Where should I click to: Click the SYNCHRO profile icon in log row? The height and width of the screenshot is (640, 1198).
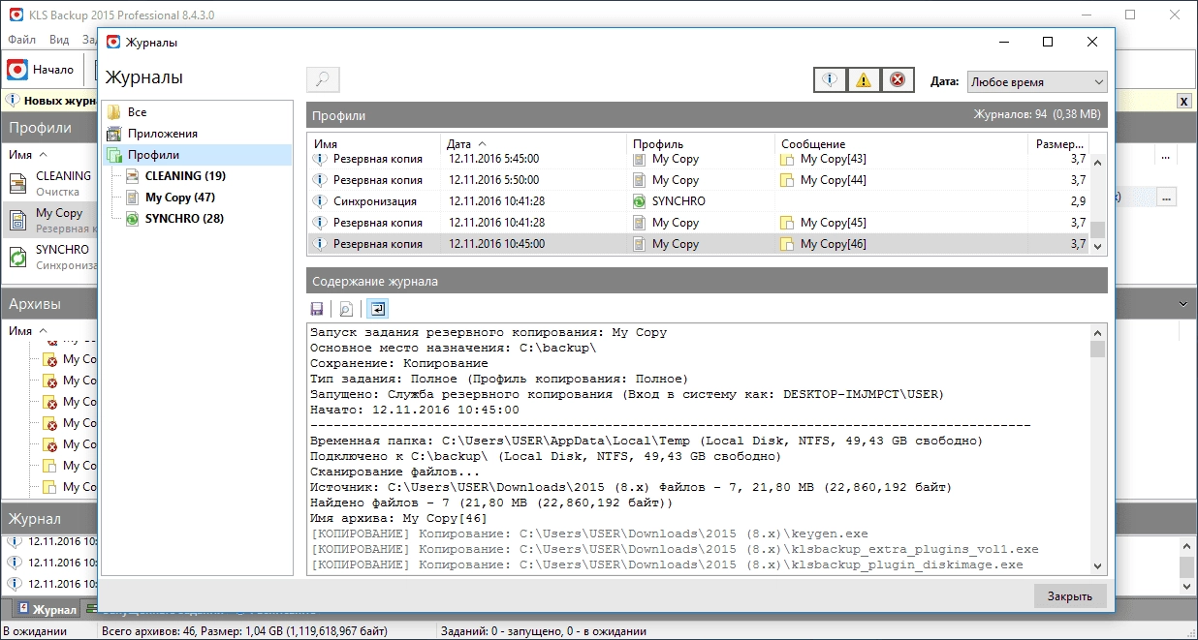[639, 201]
